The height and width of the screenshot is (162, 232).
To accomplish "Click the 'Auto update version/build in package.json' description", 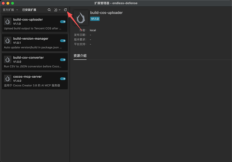I will tap(33, 47).
